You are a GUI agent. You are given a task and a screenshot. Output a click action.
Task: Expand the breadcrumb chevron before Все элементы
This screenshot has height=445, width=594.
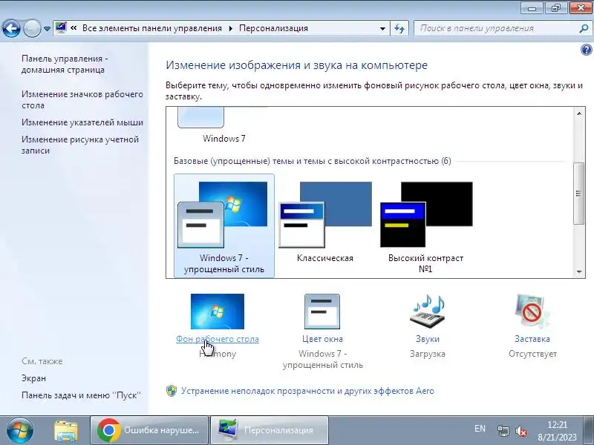pos(74,28)
